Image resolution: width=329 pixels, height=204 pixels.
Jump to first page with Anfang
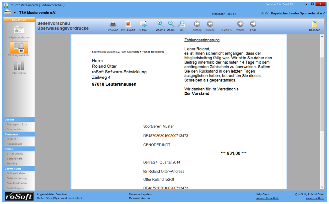(197, 24)
